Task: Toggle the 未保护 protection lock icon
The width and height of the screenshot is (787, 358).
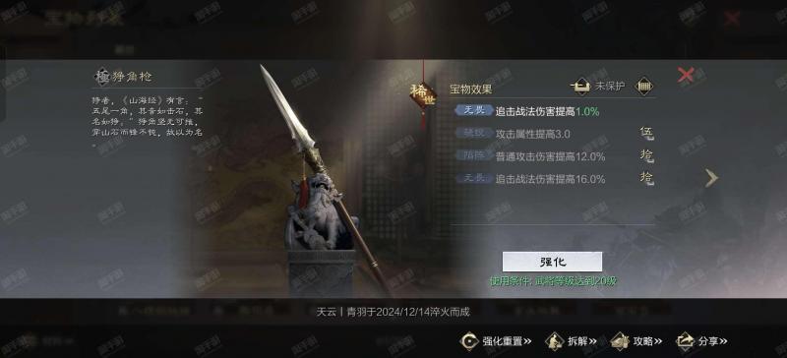Action: pos(581,87)
